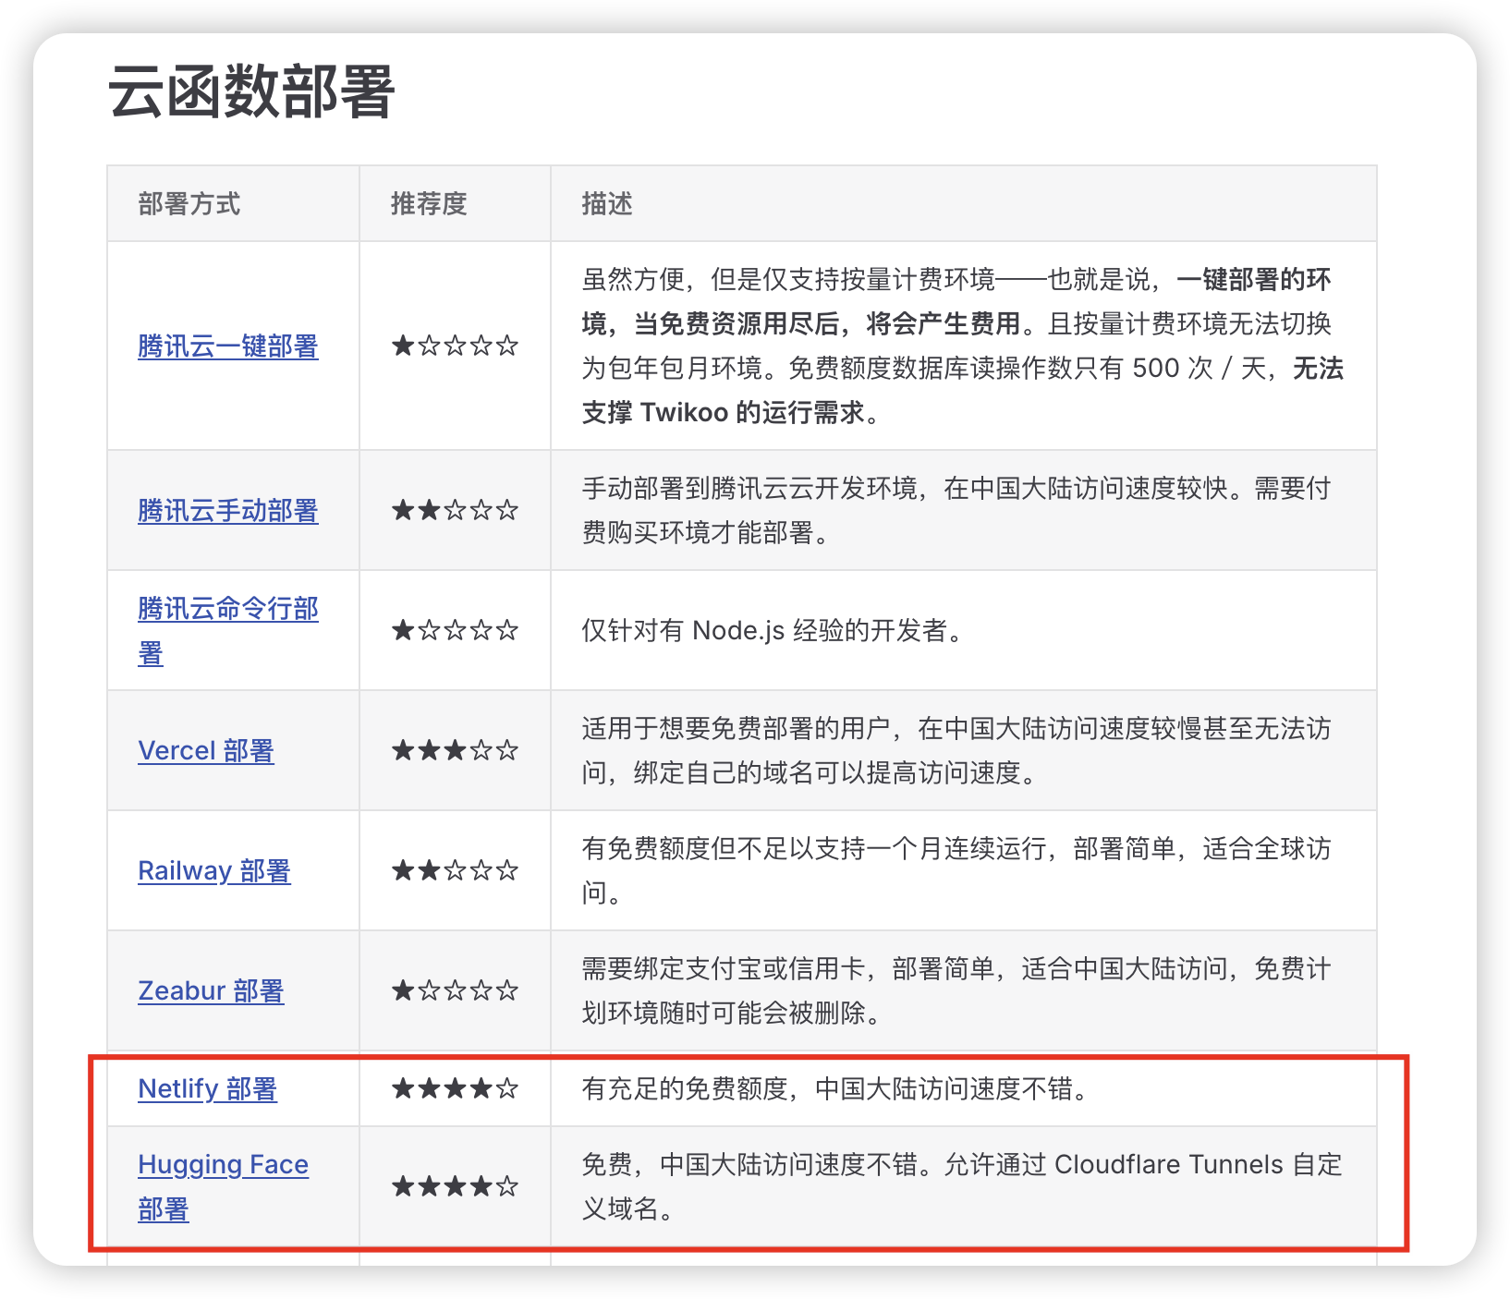
Task: Click the 部署方式 column header
Action: tap(189, 204)
